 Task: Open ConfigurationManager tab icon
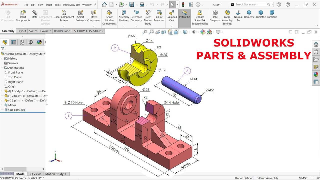click(22, 42)
